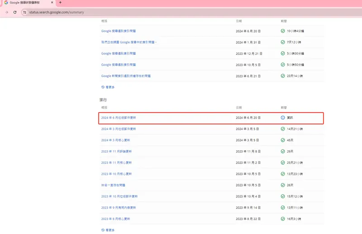362x234 pixels.
Task: Click the green check icon beside 13天11小時
Action: 282,208
